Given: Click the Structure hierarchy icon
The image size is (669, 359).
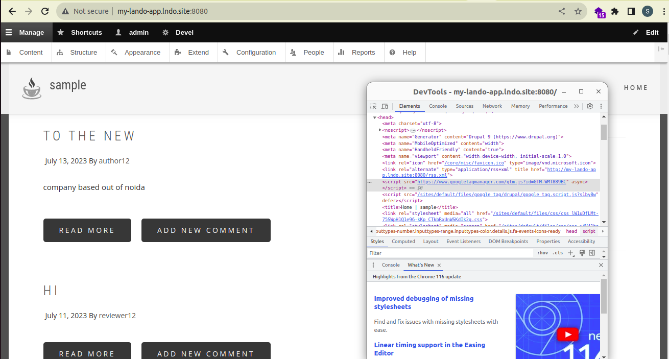Looking at the screenshot, I should point(60,52).
